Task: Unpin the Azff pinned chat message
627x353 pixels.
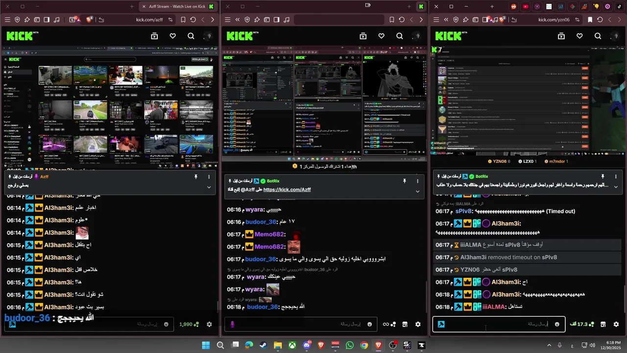Action: (x=196, y=176)
